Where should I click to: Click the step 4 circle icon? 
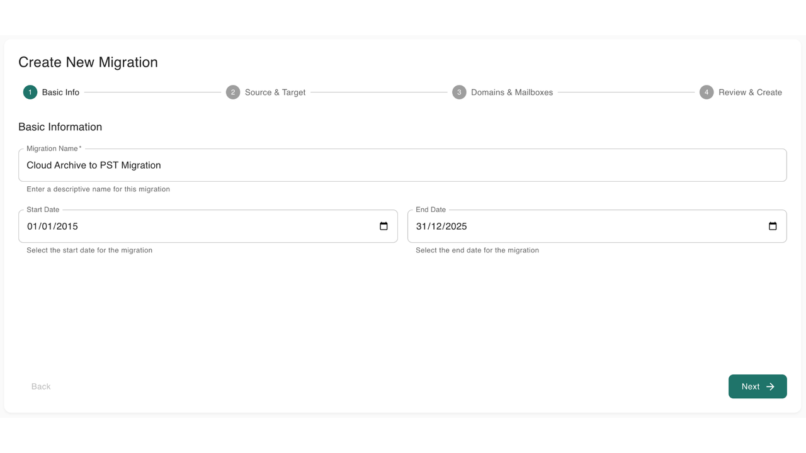pyautogui.click(x=707, y=92)
